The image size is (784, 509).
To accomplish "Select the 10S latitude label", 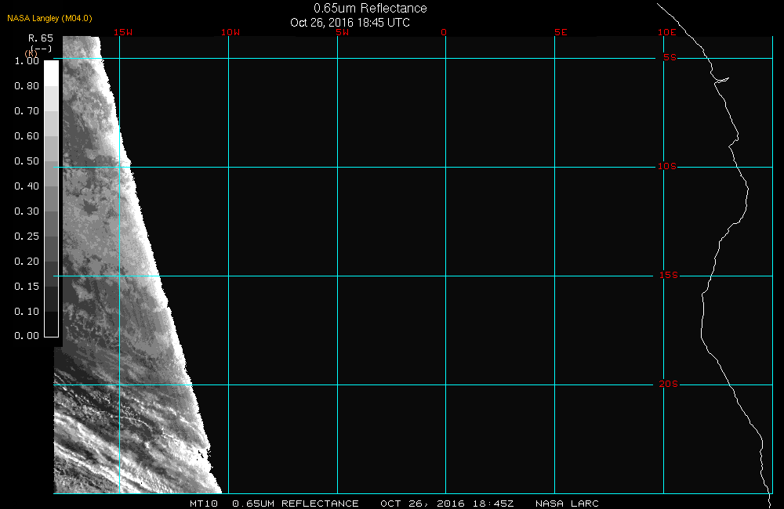I will pos(667,167).
